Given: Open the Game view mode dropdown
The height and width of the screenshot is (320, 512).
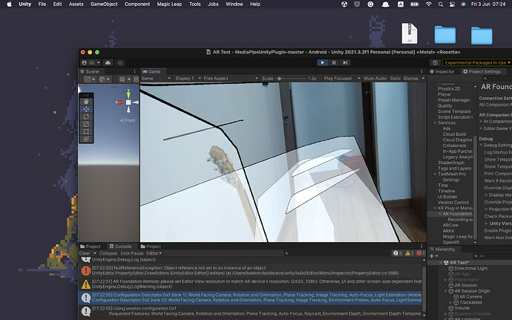Looking at the screenshot, I should 156,79.
